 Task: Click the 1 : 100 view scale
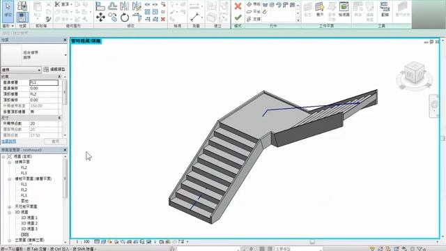click(83, 242)
